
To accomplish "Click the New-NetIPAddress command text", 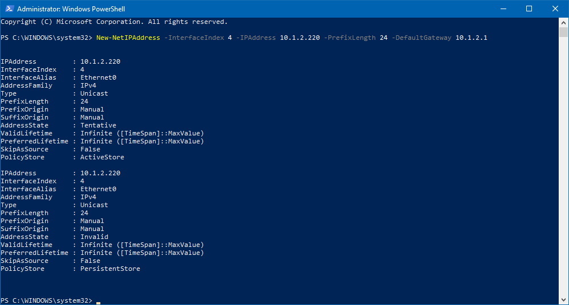I will (x=128, y=38).
